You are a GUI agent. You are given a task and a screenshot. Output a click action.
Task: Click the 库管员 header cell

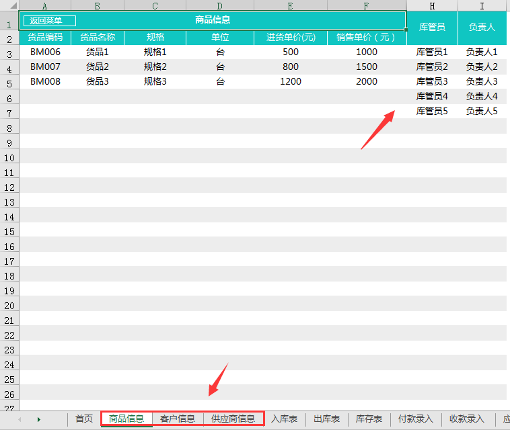tap(432, 28)
